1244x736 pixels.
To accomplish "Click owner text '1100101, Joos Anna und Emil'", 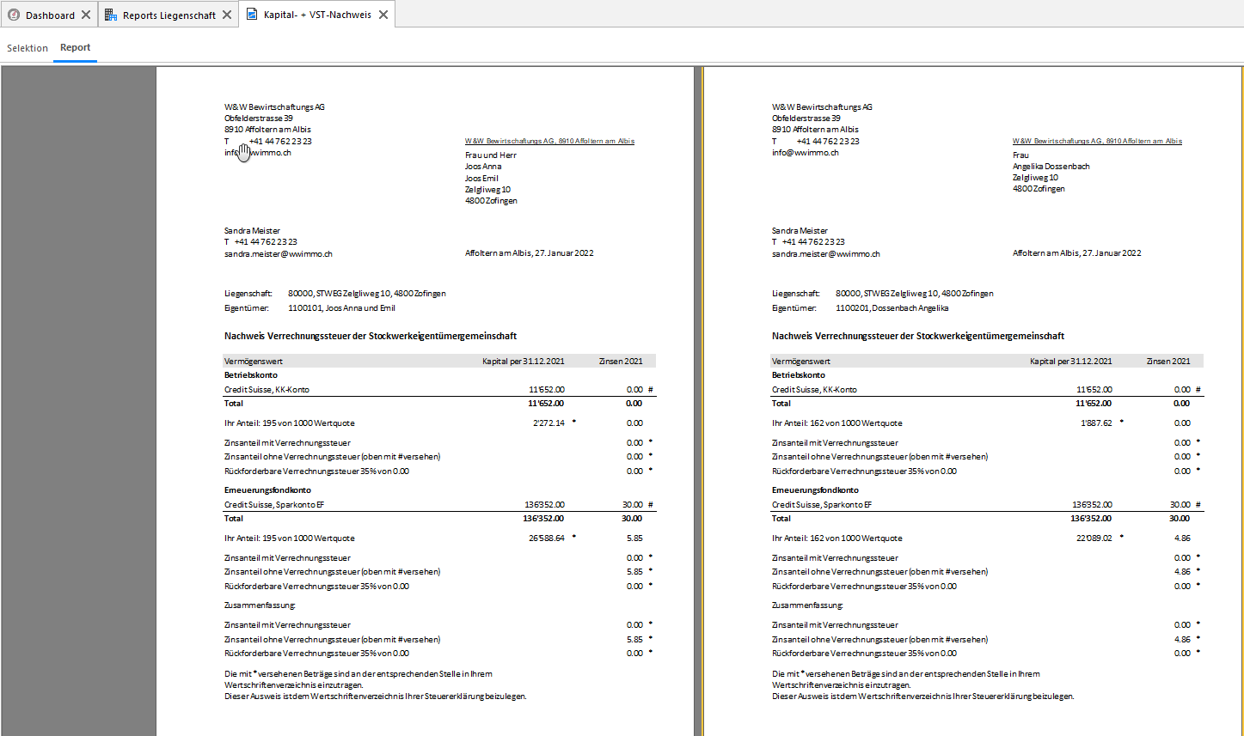I will 341,307.
